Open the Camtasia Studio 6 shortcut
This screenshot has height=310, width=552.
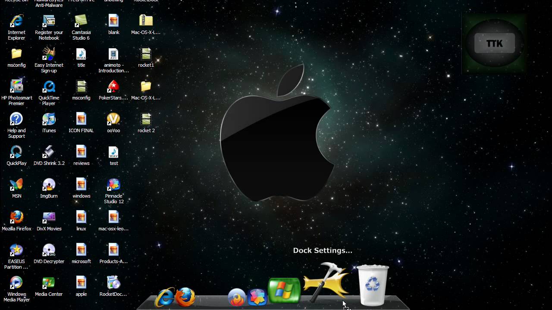(x=81, y=22)
